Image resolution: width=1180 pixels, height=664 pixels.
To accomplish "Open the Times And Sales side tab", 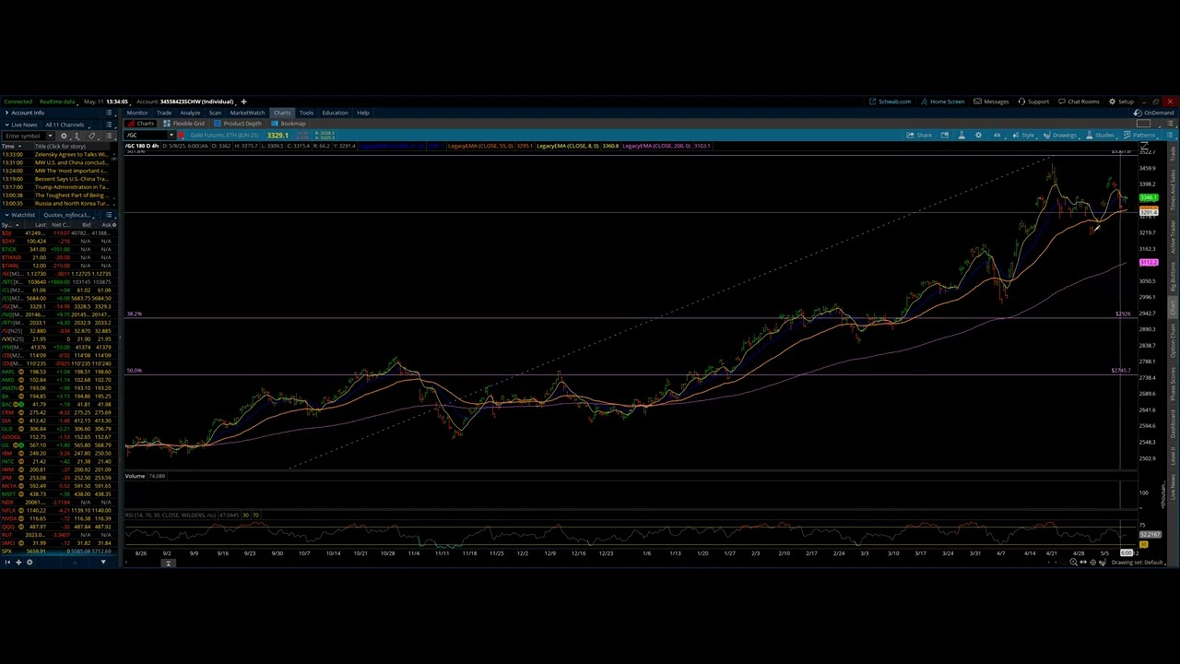I will pyautogui.click(x=1173, y=190).
